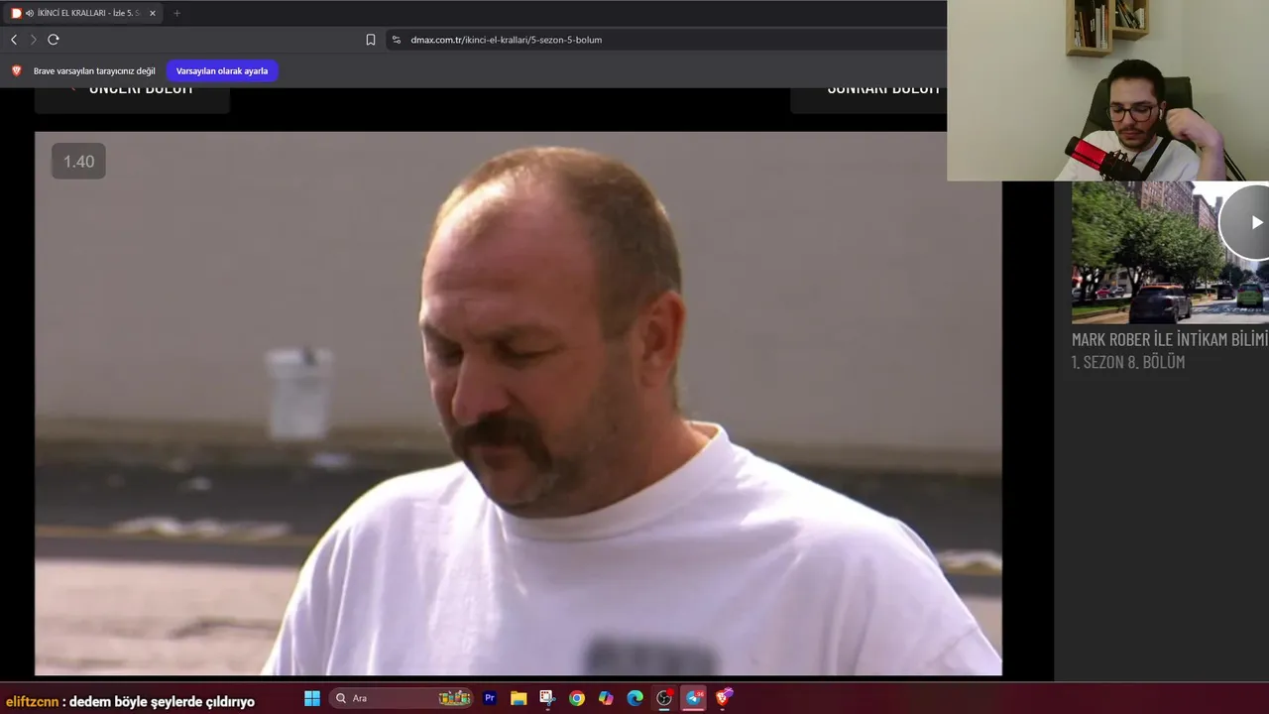Open Microsoft Edge from the taskbar
This screenshot has height=714, width=1269.
pyautogui.click(x=635, y=698)
